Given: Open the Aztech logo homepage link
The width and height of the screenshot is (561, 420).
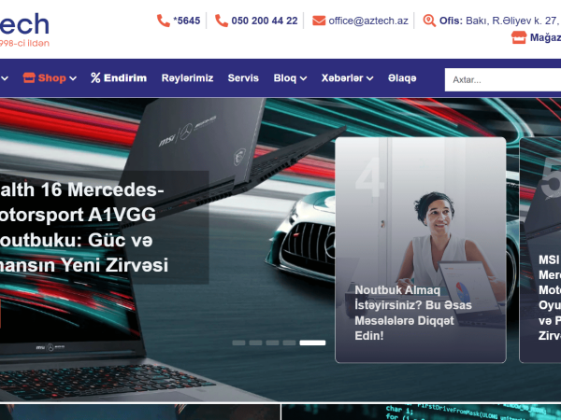Looking at the screenshot, I should click(24, 29).
